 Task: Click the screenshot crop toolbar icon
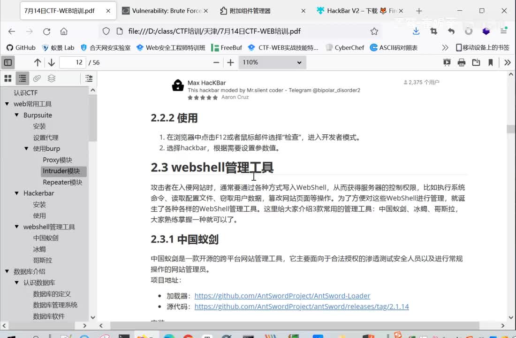(434, 31)
